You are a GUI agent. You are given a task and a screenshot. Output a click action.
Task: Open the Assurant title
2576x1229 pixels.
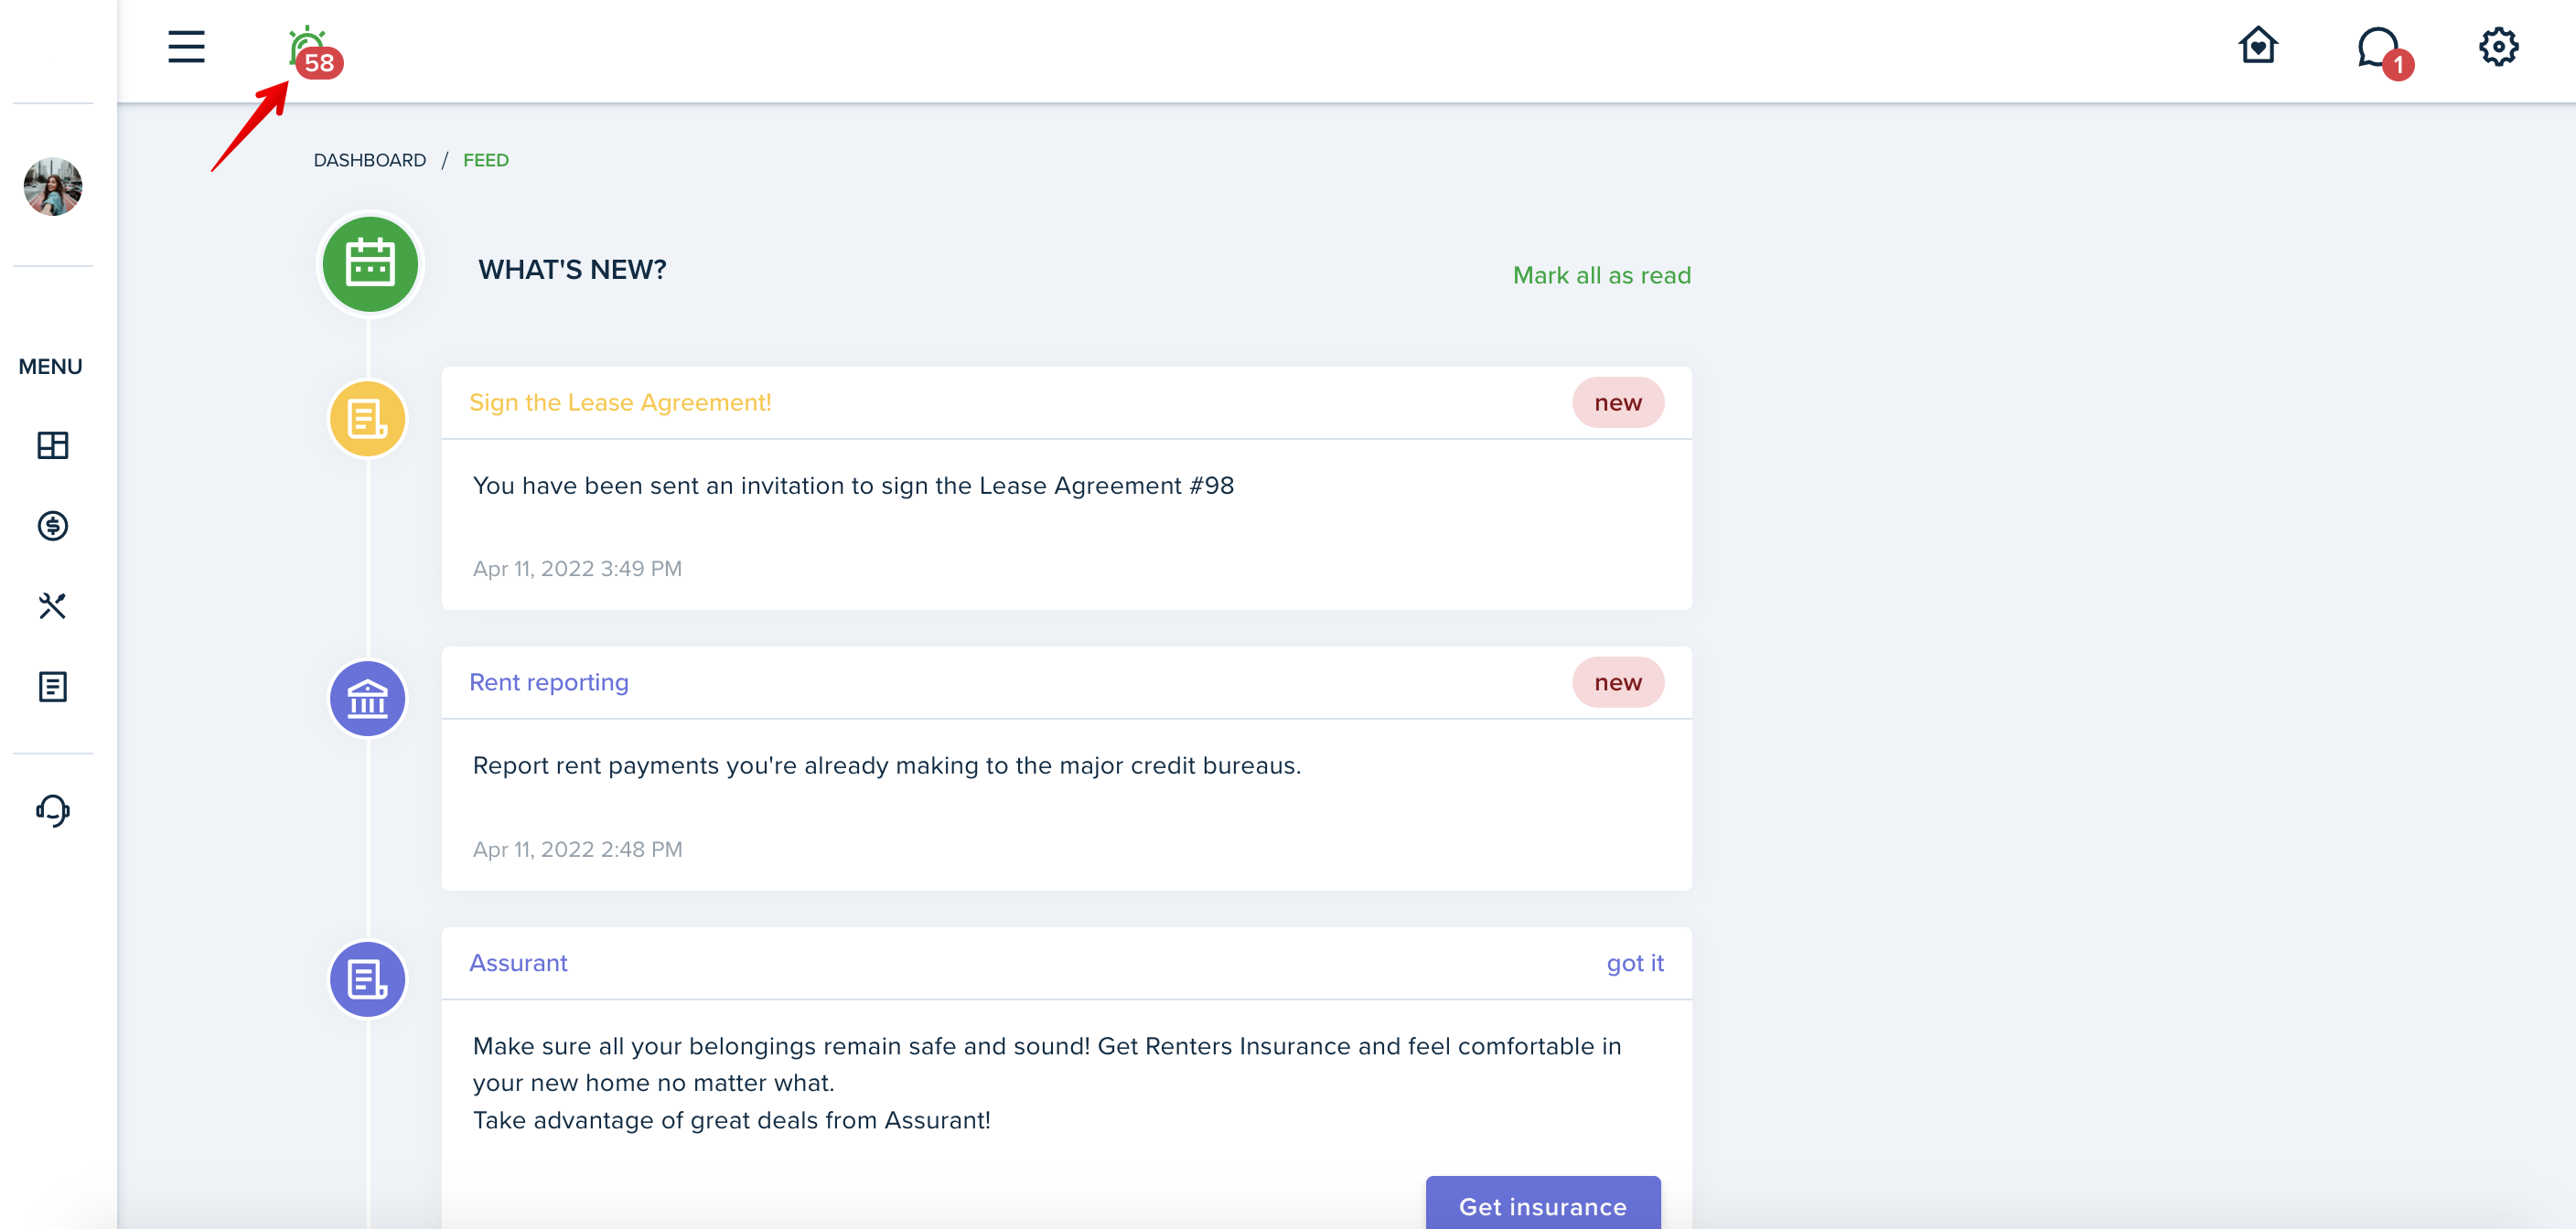[x=518, y=963]
